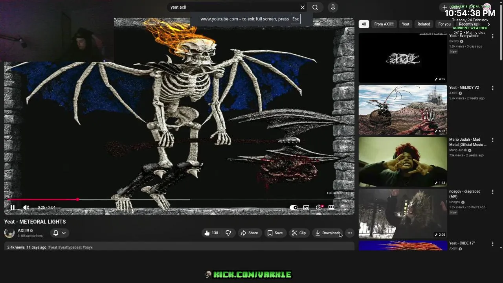Open options menu for 'Yeat - Everywhere'
The image size is (503, 283).
(x=493, y=36)
